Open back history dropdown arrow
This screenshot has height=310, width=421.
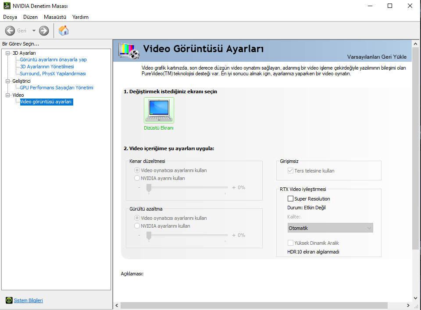34,31
